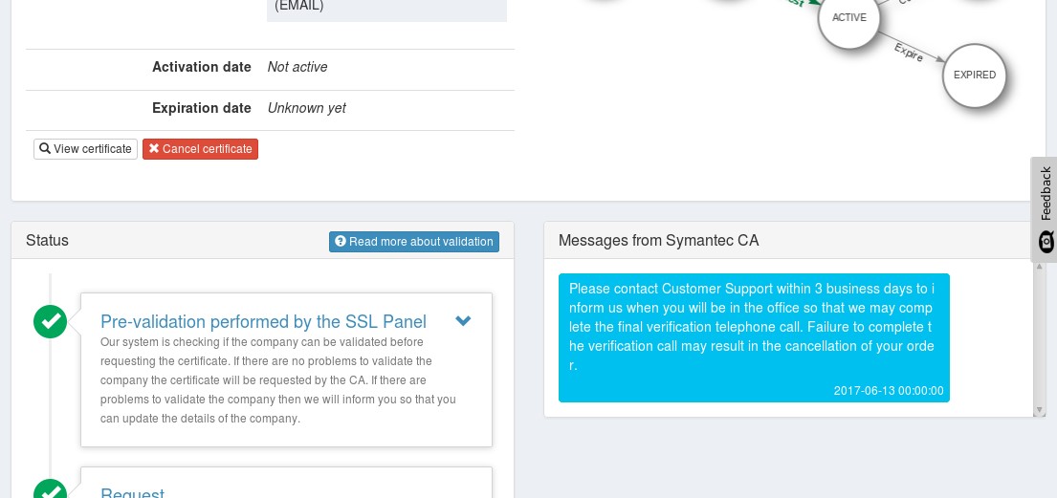Click the Expire transition arrow label
Screen dimensions: 1057x498
coord(908,53)
